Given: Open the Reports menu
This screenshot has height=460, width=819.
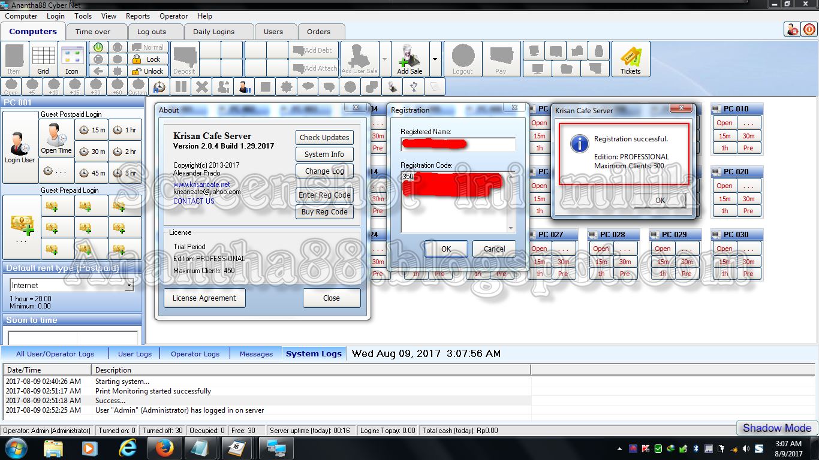Looking at the screenshot, I should pos(138,16).
